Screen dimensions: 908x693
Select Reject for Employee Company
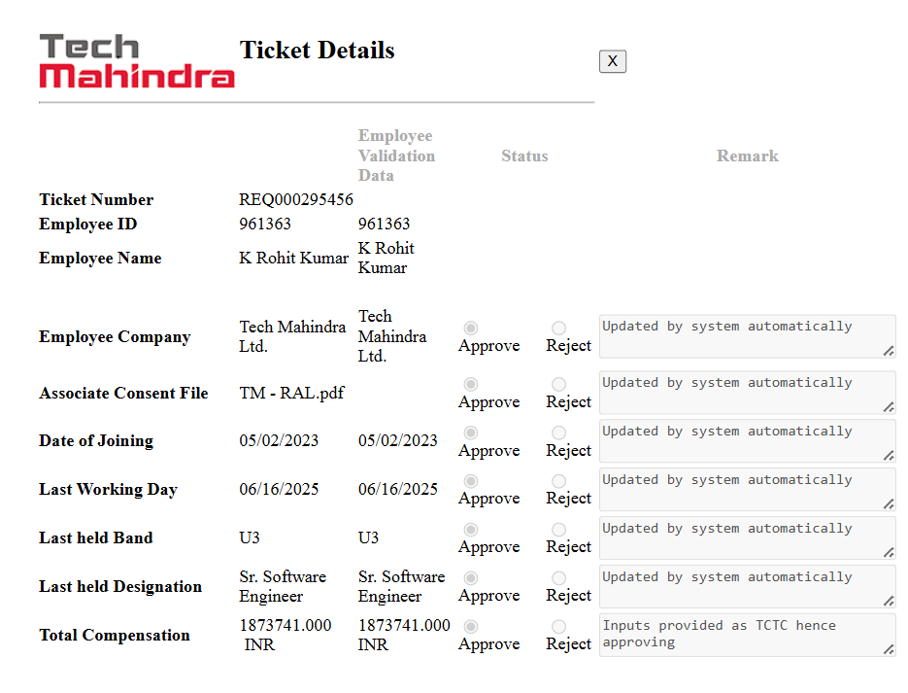tap(558, 328)
